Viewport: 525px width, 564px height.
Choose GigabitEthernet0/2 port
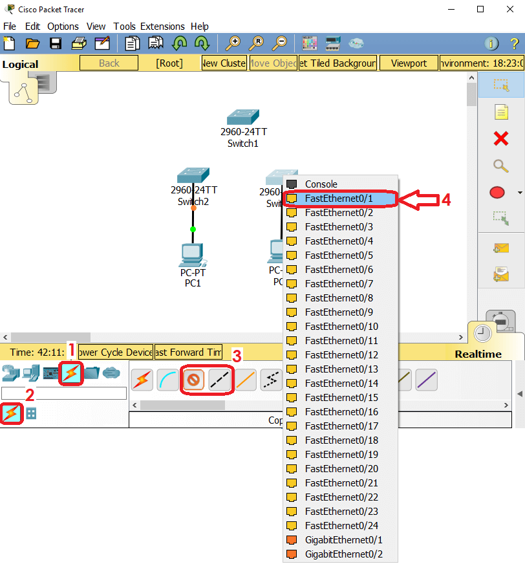click(340, 554)
